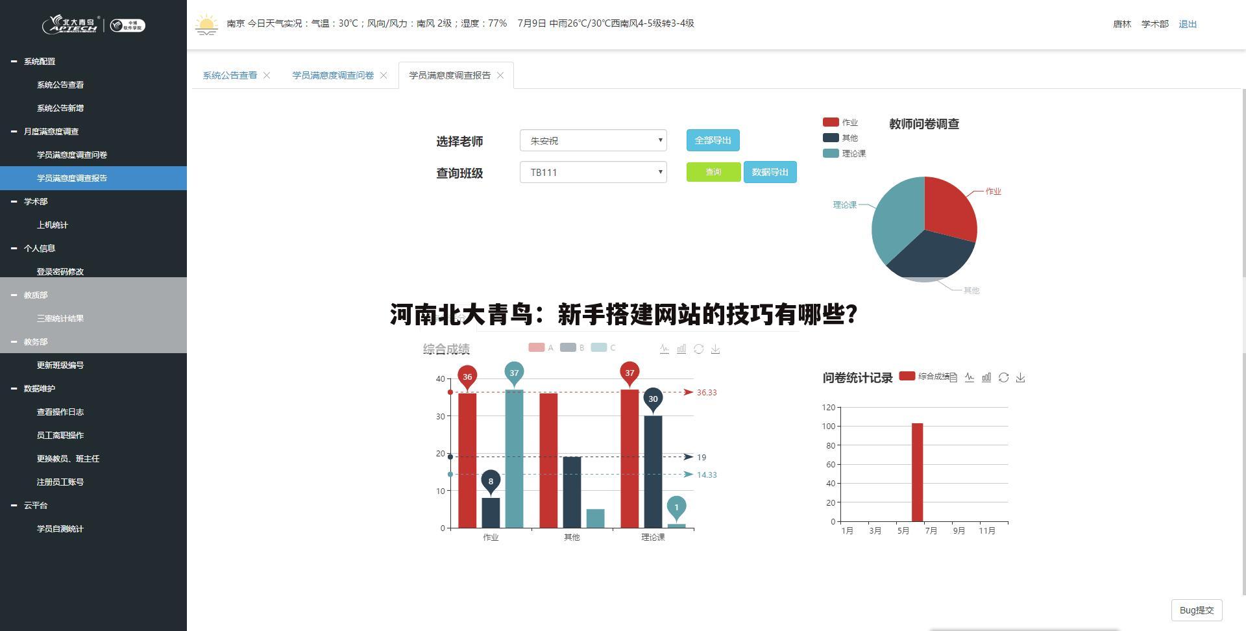Click the vertical page scrollbar
1246x631 pixels.
(x=1244, y=341)
